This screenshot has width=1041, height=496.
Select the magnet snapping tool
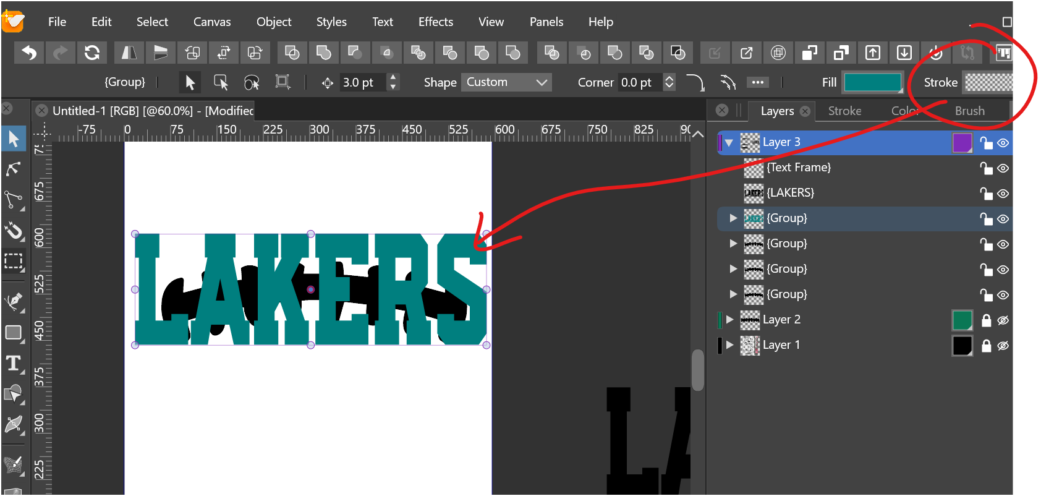pos(13,231)
